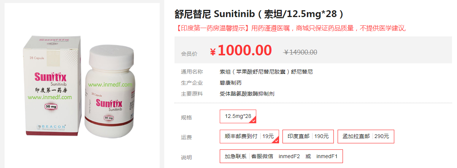457x168 pixels.
Task: Click the manufacturer name 碧康制药
Action: coord(230,83)
